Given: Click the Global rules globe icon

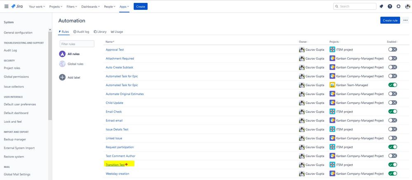Looking at the screenshot, I should click(x=62, y=64).
